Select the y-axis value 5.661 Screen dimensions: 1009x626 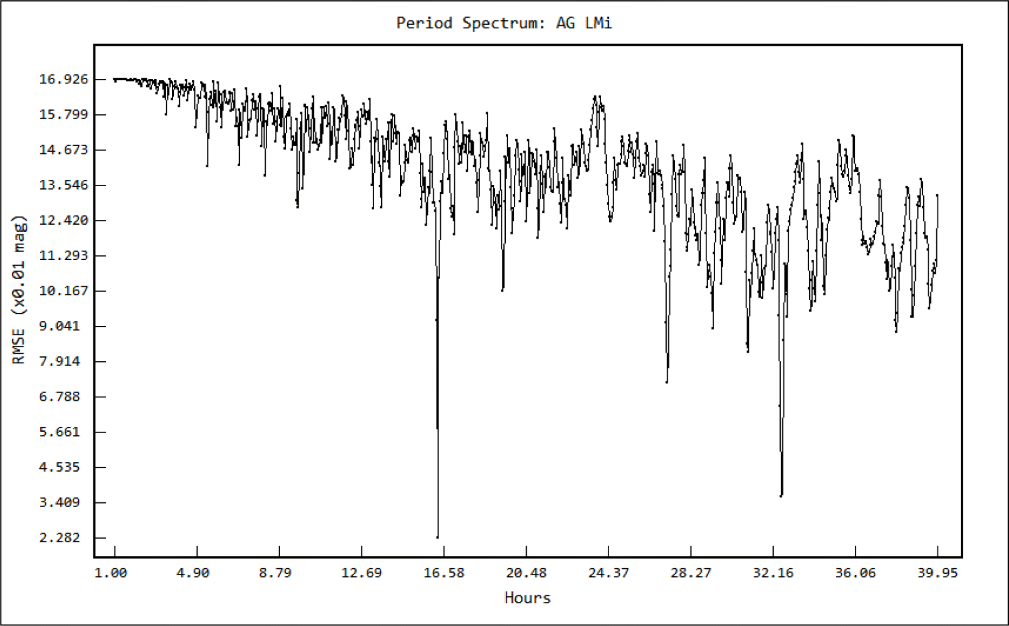tap(60, 432)
